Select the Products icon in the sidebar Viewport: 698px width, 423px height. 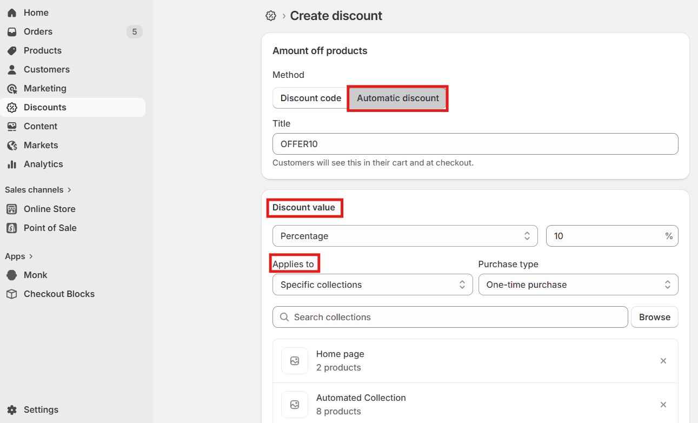(x=12, y=50)
